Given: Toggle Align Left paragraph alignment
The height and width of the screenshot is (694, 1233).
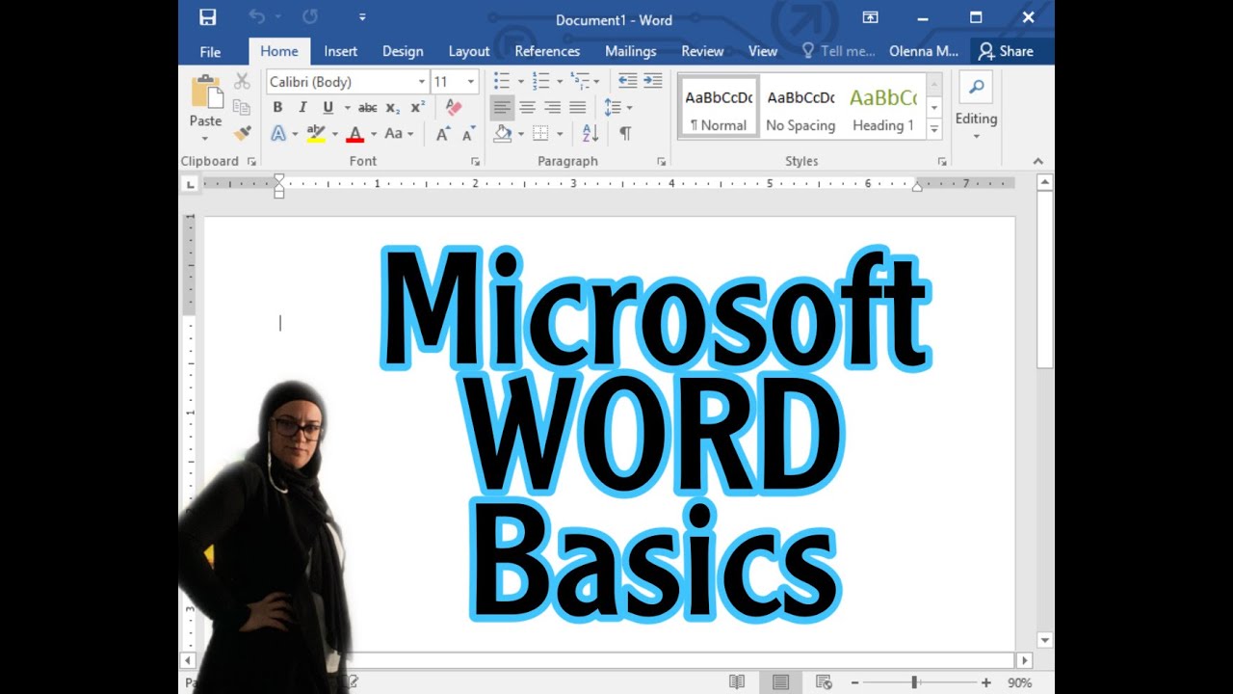Looking at the screenshot, I should pyautogui.click(x=502, y=107).
